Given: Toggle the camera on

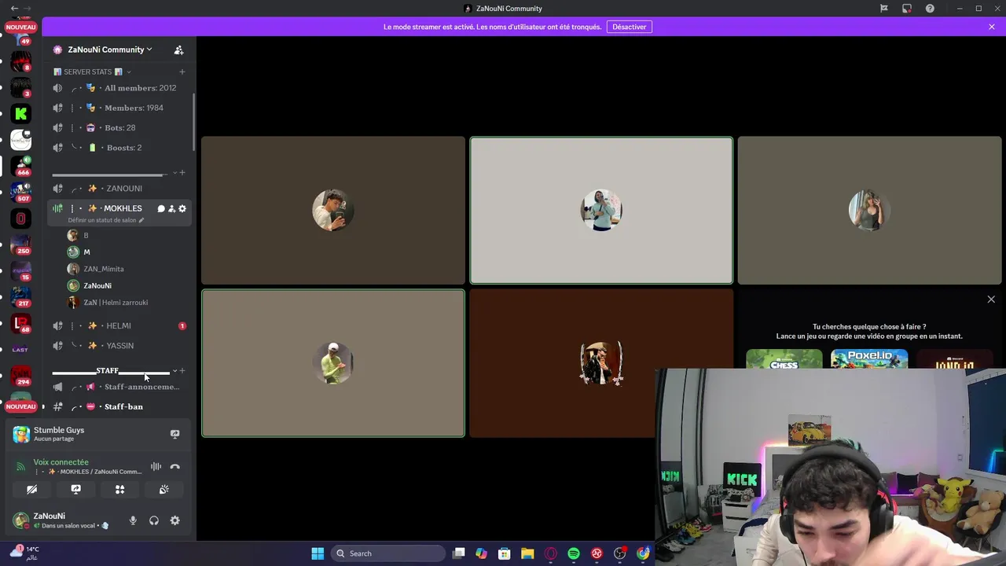Looking at the screenshot, I should pyautogui.click(x=31, y=489).
